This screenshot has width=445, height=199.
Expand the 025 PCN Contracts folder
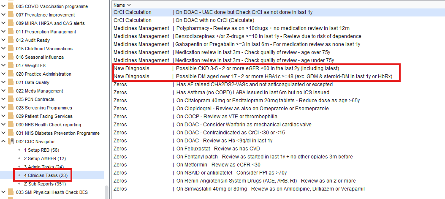click(3, 99)
